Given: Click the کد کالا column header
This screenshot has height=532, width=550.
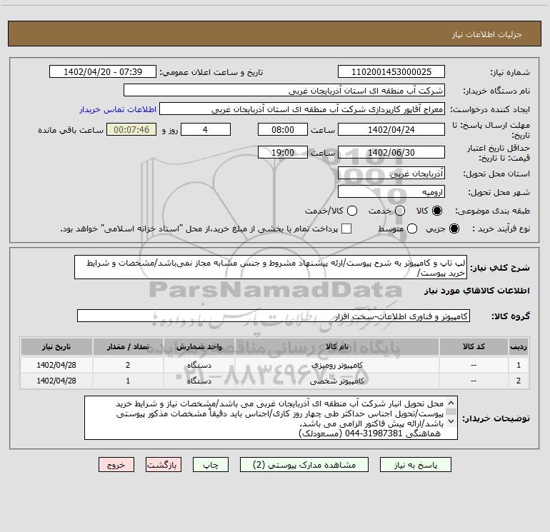Looking at the screenshot, I should [474, 346].
